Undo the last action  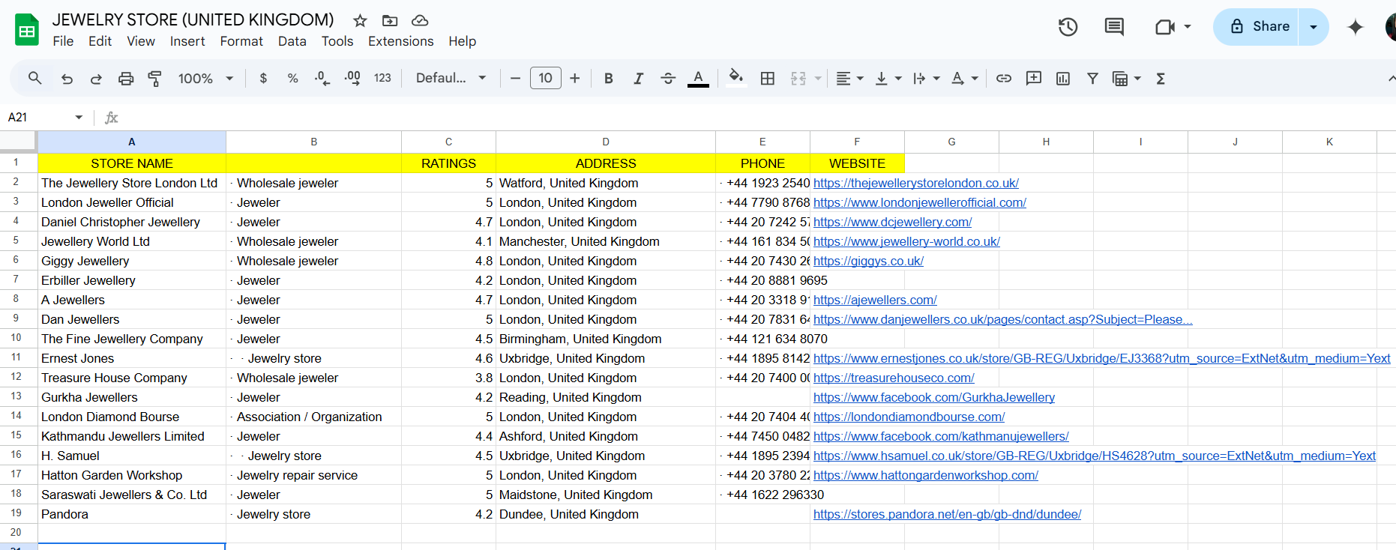[x=67, y=78]
